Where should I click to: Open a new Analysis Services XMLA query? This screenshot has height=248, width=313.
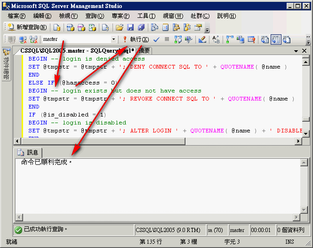click(92, 27)
